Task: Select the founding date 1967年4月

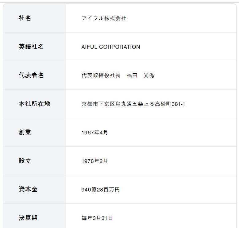Action: 95,133
